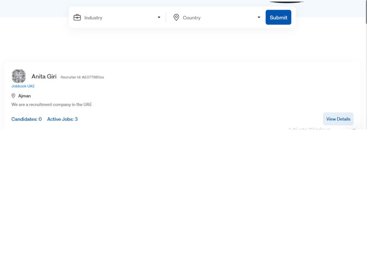This screenshot has height=275, width=367.
Task: Click the vertical page scrollbar thumb
Action: [366, 12]
